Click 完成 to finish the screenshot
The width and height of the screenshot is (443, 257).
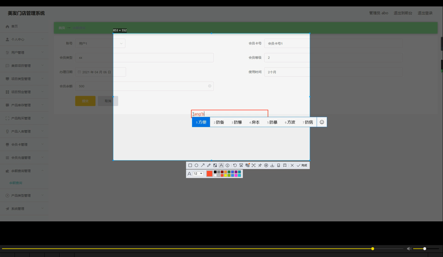click(x=302, y=165)
